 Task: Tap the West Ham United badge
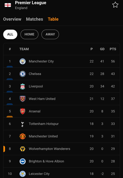click(23, 99)
